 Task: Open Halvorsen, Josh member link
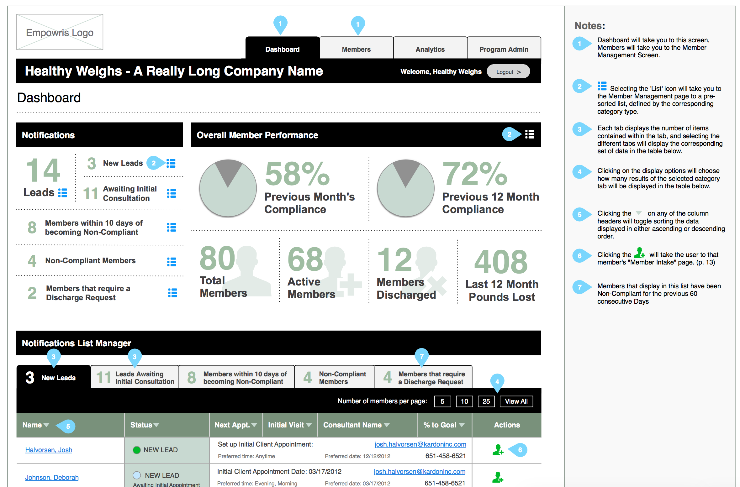pos(49,450)
